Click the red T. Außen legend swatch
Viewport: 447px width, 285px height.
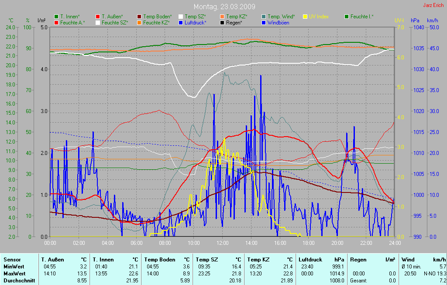click(98, 17)
